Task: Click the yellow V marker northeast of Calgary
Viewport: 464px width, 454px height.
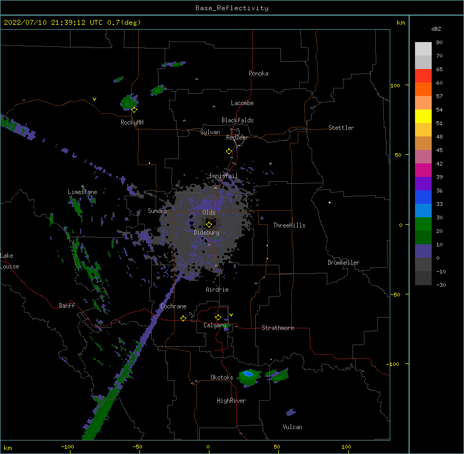Action: [x=231, y=315]
